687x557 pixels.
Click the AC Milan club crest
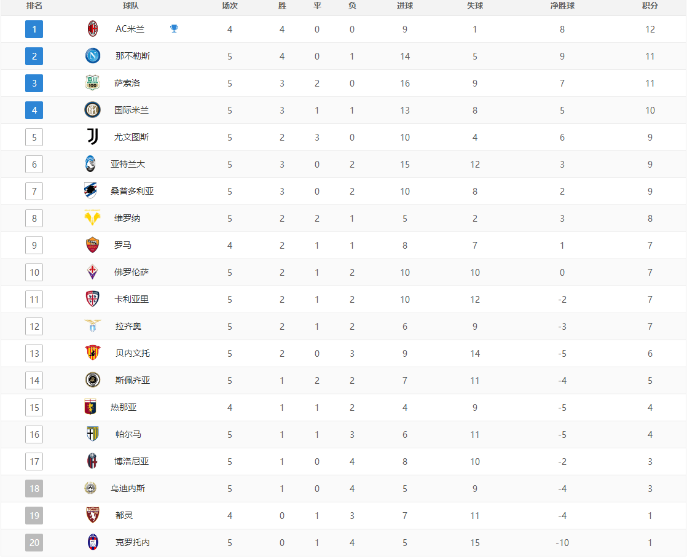pos(92,29)
